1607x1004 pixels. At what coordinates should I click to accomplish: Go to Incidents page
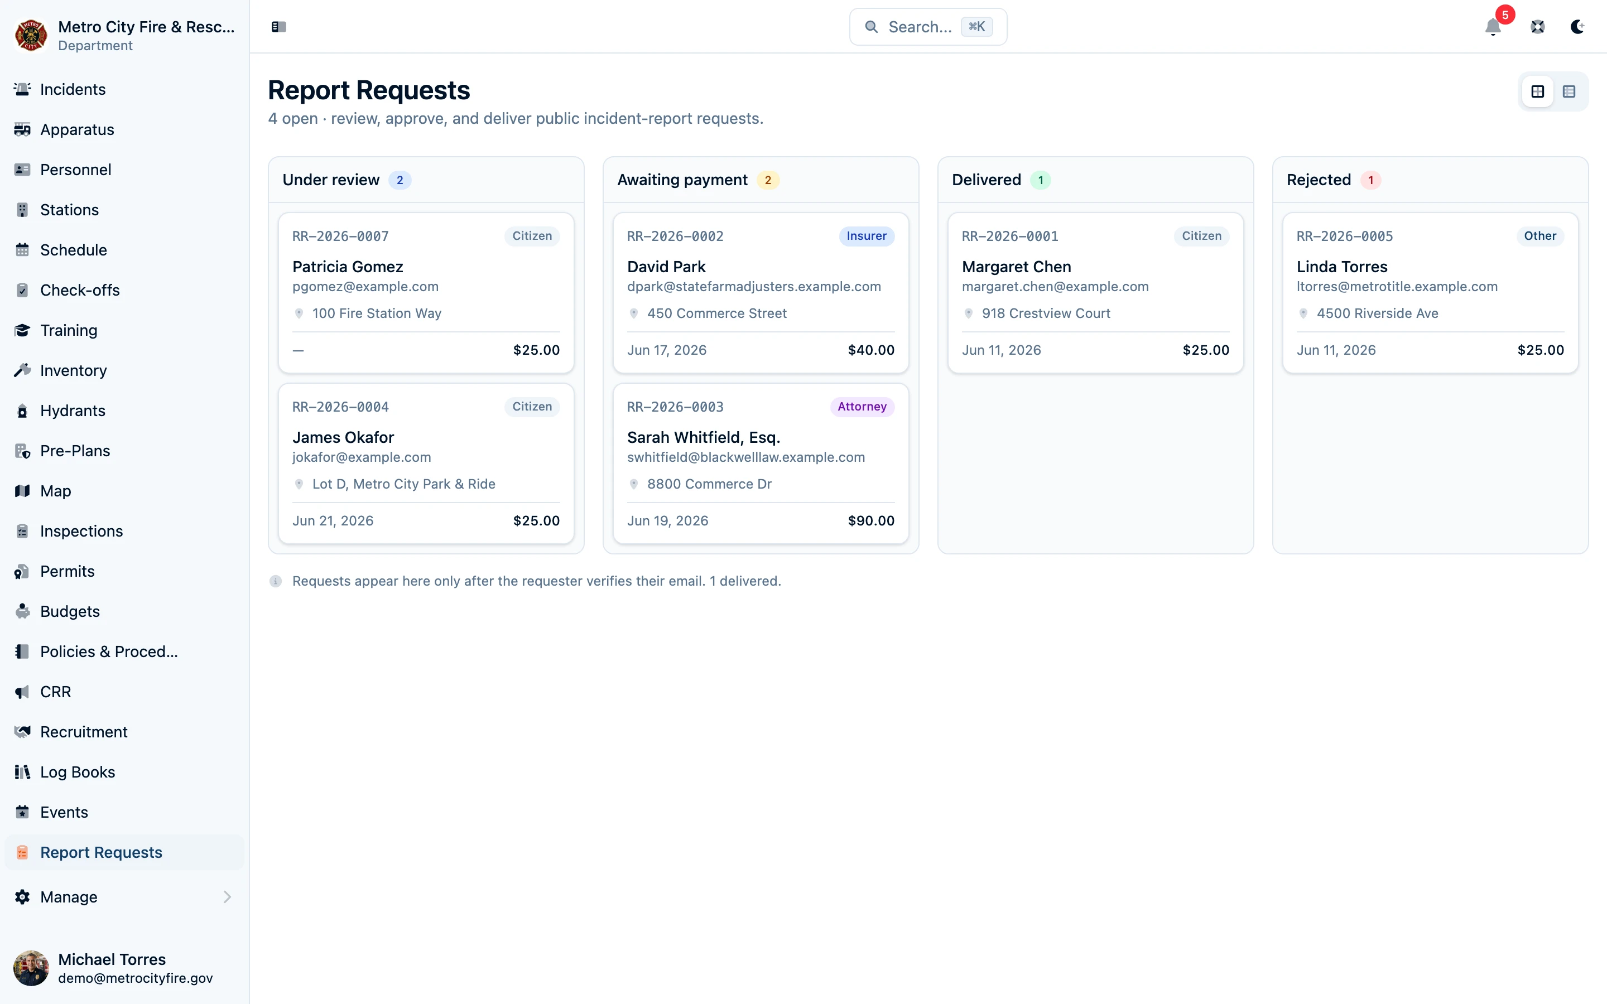pyautogui.click(x=125, y=89)
